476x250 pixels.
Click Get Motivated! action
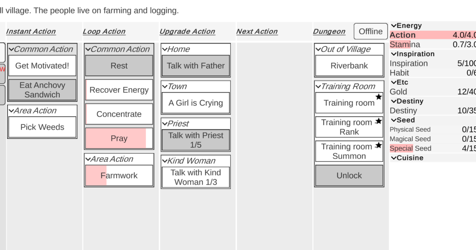pyautogui.click(x=42, y=66)
